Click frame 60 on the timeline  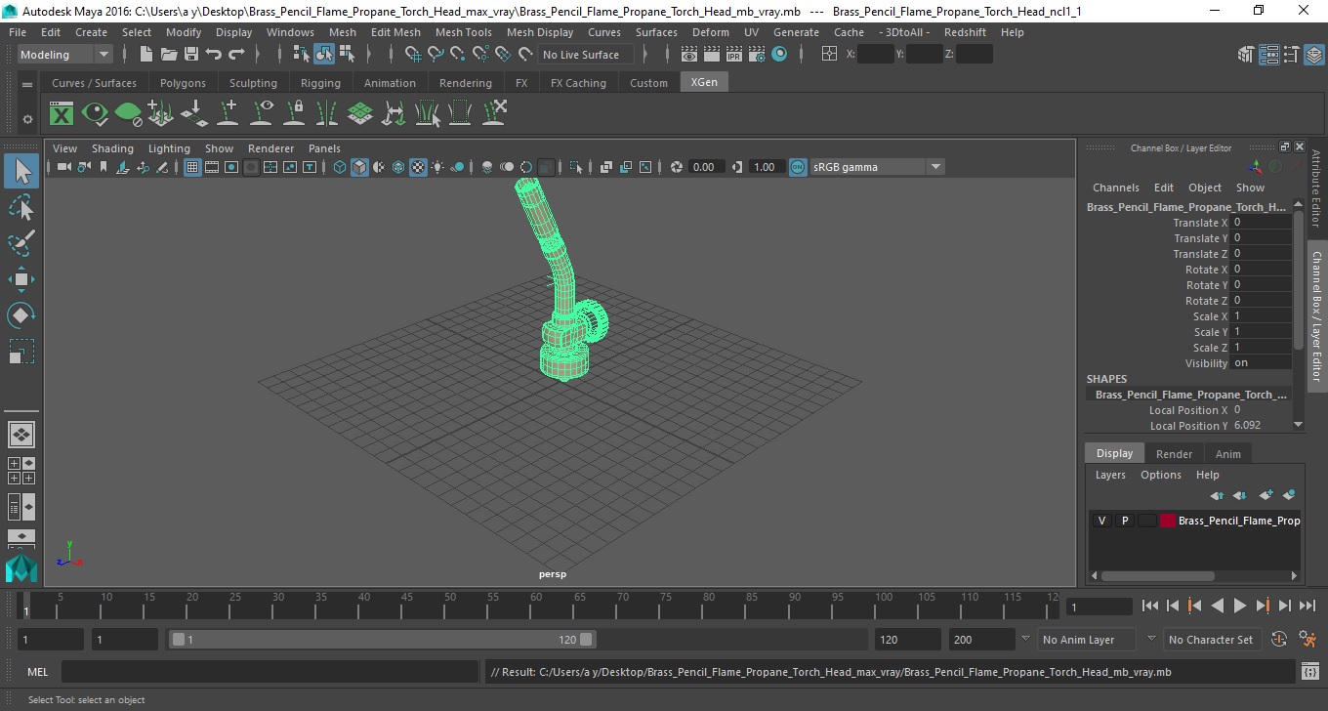(x=537, y=606)
